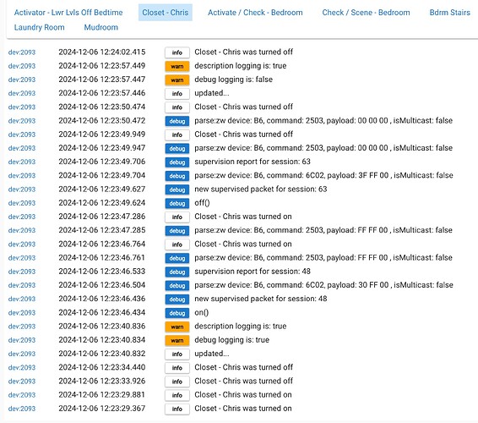This screenshot has width=478, height=423.
Task: Open dev:2093 link for 12:23:29.367 entry
Action: [22, 409]
